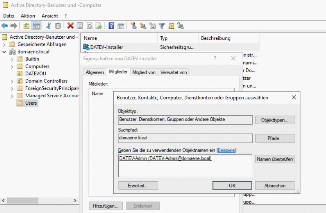Click the up-one-level folder icon
The image size is (326, 213).
tap(26, 26)
